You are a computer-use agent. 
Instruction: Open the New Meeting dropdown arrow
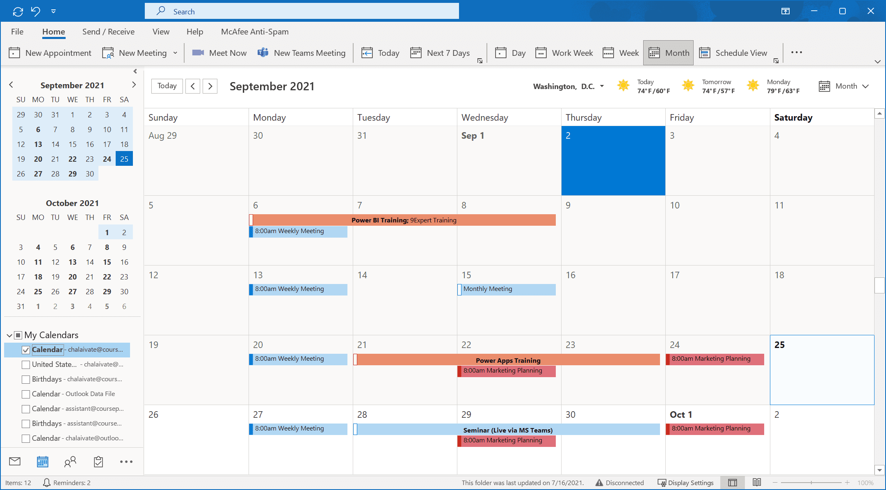[175, 53]
